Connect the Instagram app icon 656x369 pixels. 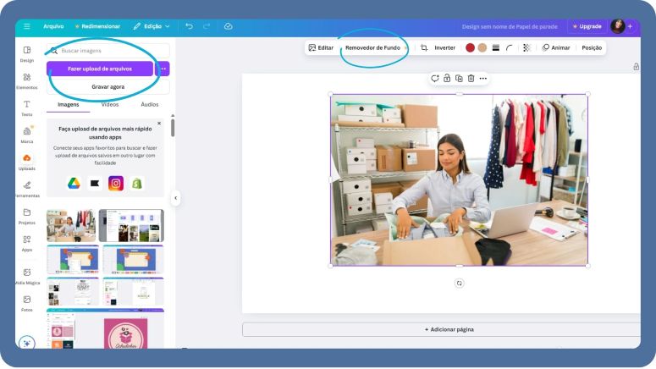(116, 183)
